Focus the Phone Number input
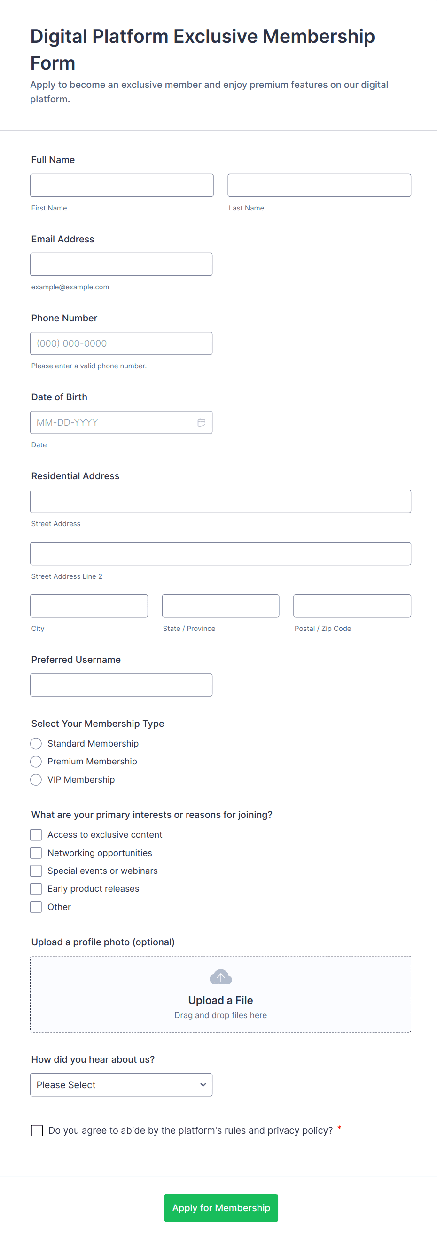437x1245 pixels. (x=121, y=343)
